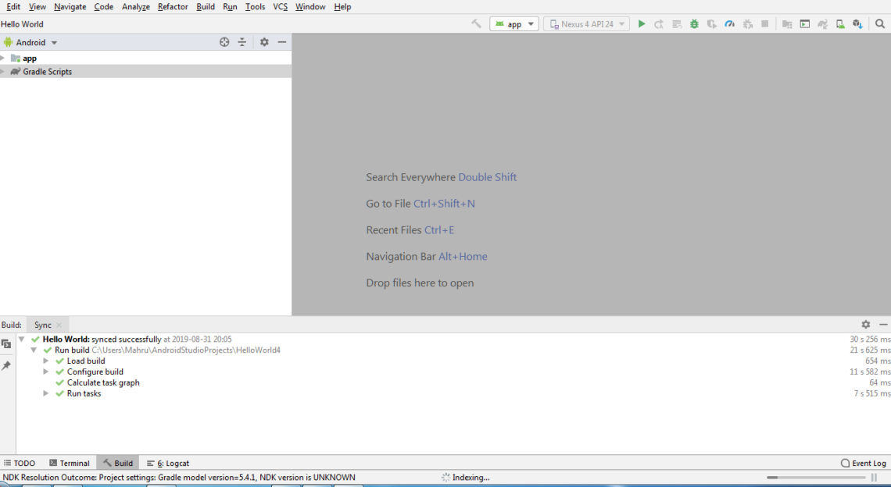Open the SDK Manager icon in toolbar

pos(857,24)
